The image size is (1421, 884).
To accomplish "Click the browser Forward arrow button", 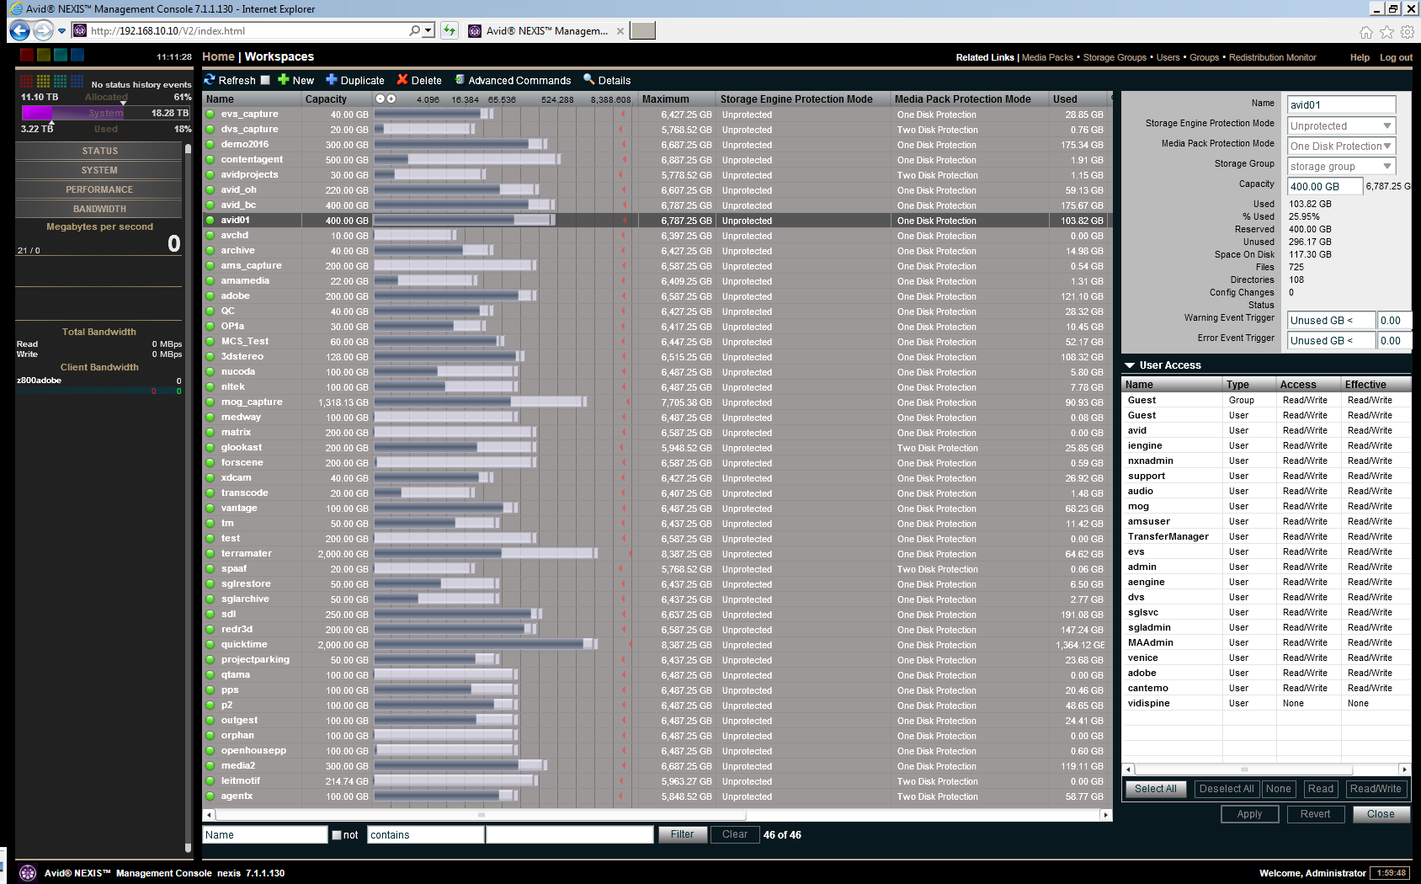I will click(43, 30).
